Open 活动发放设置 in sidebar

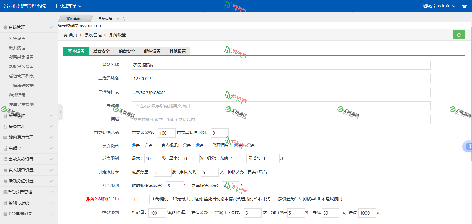click(21, 67)
